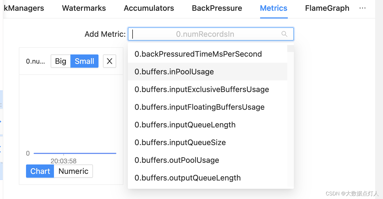The height and width of the screenshot is (199, 383).
Task: Show metric as Numeric value
Action: (x=73, y=171)
